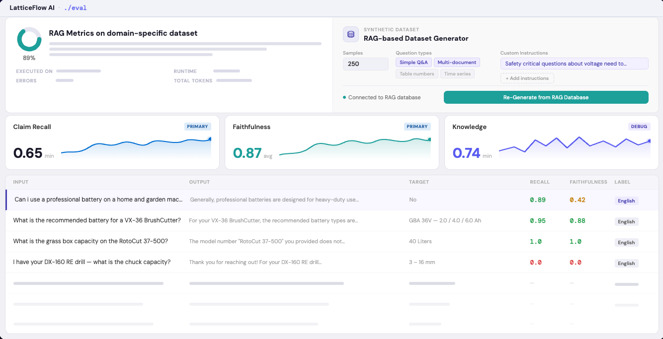Click the Re-Generate from RAG Database button
The image size is (663, 339).
[x=546, y=97]
